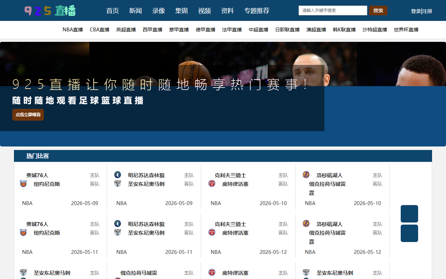Click Pistons logo beside home team 底特律活塞
Viewport: 446px width, 279px height.
point(212,272)
